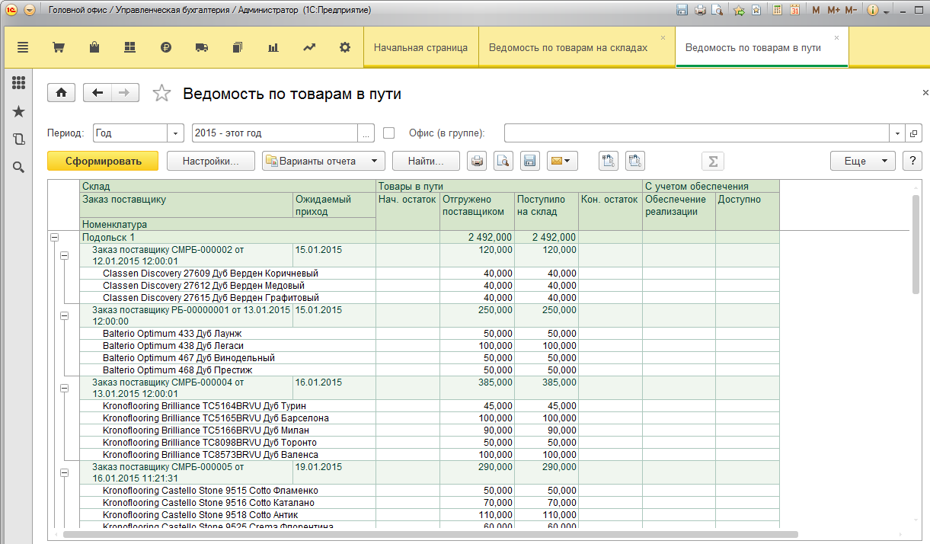Open help with the question mark button
This screenshot has height=544, width=930.
[912, 161]
